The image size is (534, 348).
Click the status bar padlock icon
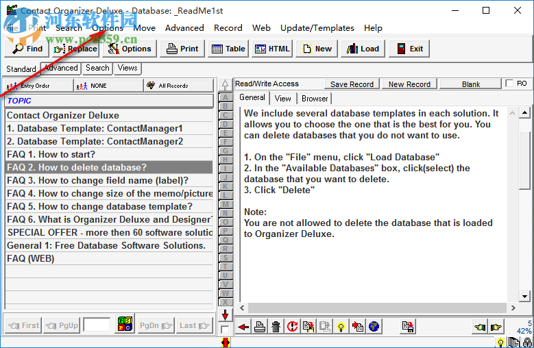[x=527, y=343]
